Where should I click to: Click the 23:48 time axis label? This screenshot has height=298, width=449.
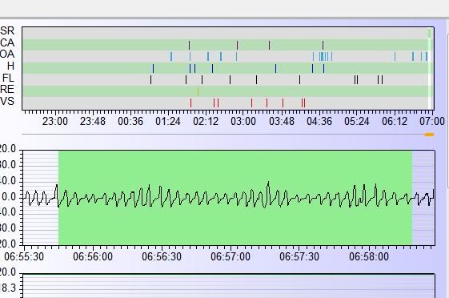coord(93,121)
